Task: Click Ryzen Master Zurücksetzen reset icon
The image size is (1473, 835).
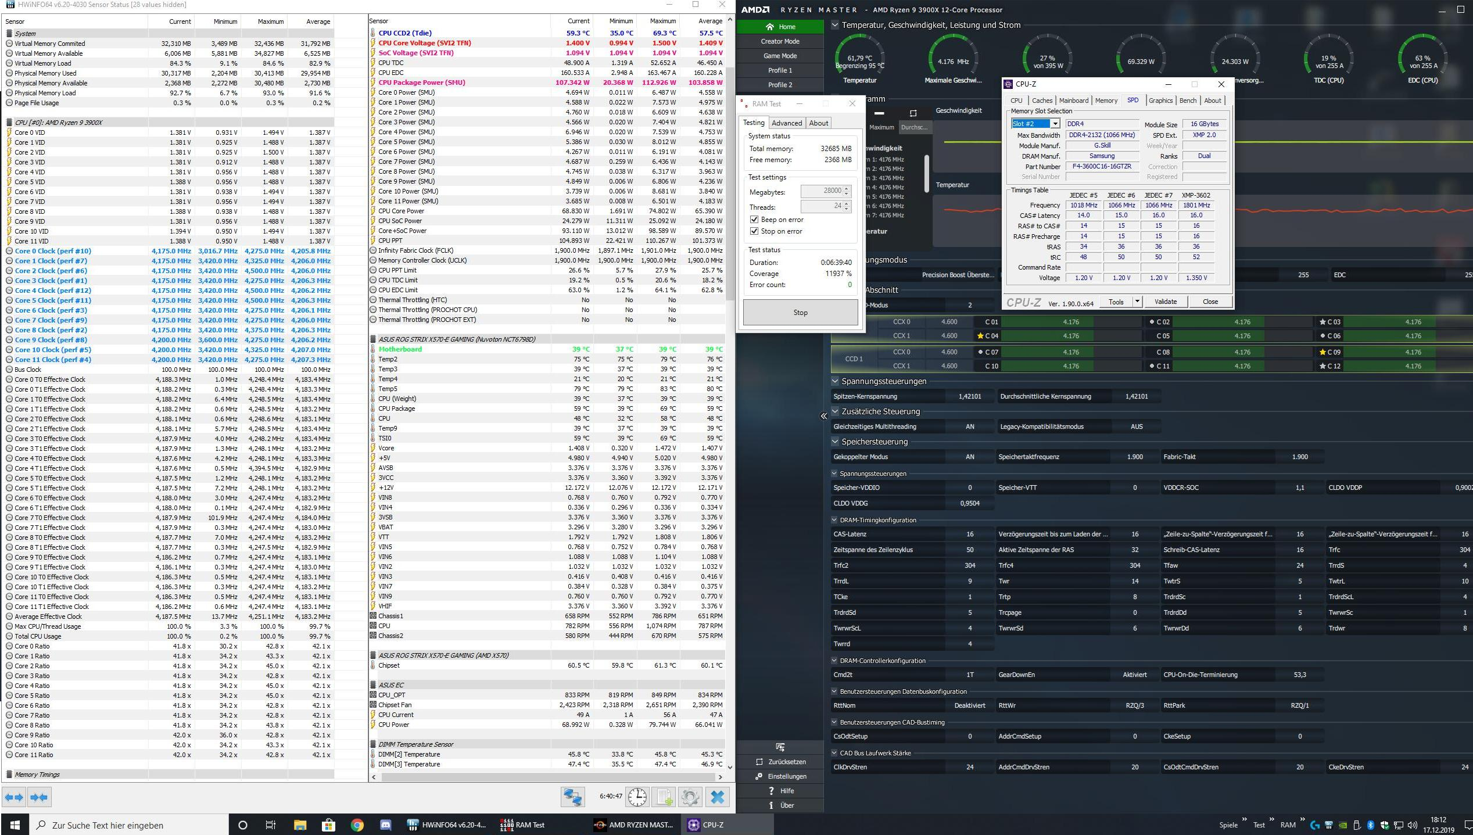Action: click(x=759, y=762)
